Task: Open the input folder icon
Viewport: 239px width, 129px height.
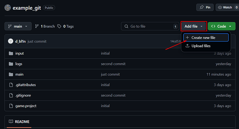Action: 11,53
